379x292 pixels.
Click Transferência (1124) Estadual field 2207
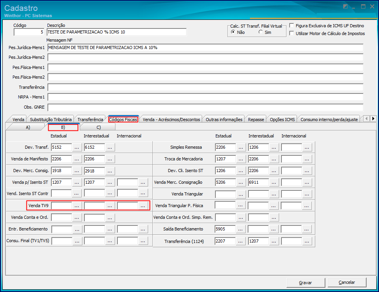(x=225, y=241)
